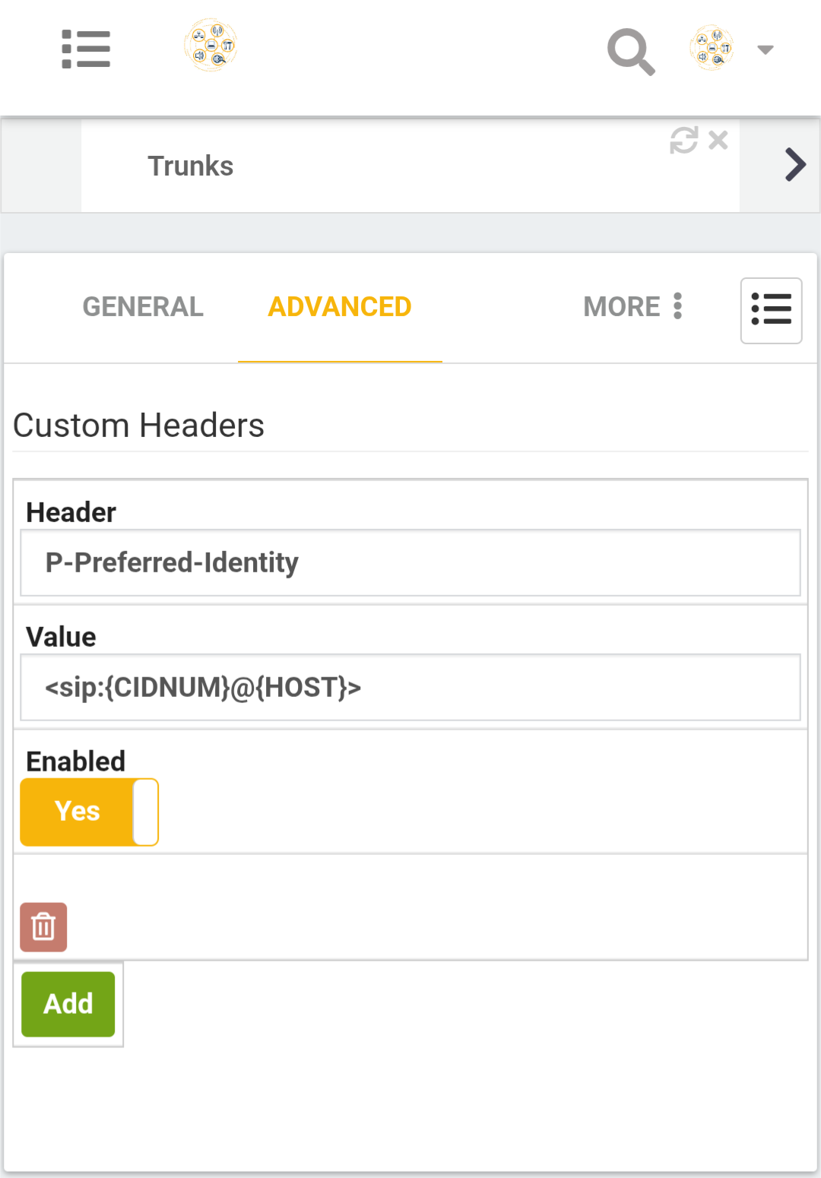Open search with the magnifier icon
Viewport: 821px width, 1178px height.
630,51
